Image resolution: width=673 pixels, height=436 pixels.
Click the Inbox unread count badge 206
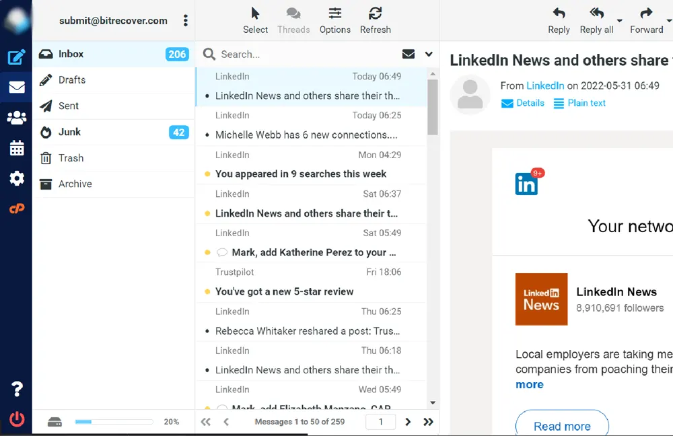coord(177,54)
